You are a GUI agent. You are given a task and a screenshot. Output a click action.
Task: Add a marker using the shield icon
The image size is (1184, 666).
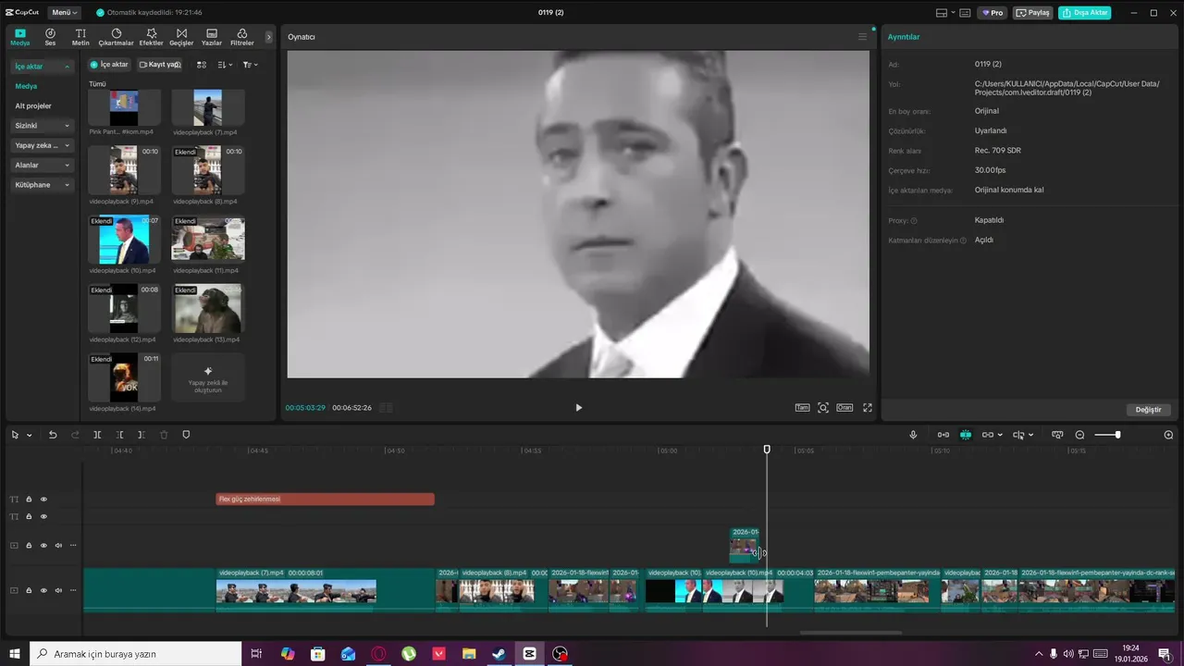tap(186, 435)
